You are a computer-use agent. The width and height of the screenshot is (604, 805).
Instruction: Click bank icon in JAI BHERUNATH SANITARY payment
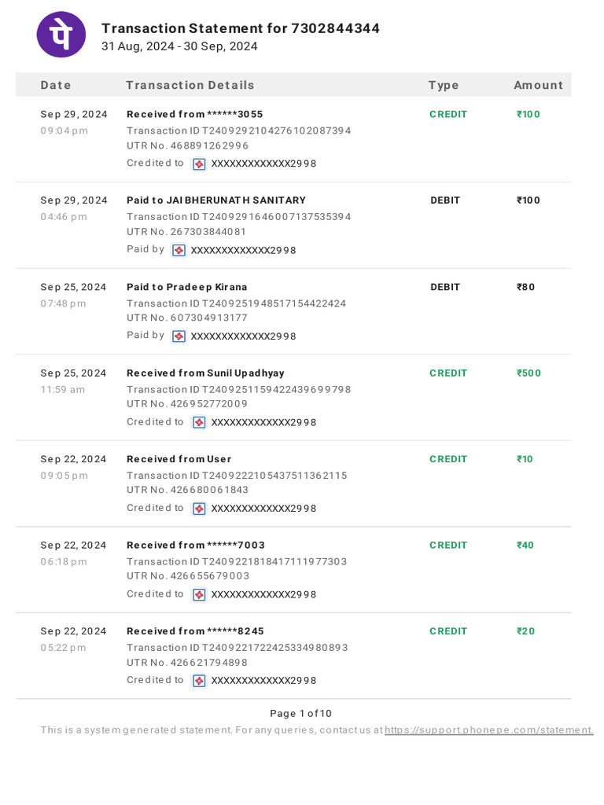(179, 250)
